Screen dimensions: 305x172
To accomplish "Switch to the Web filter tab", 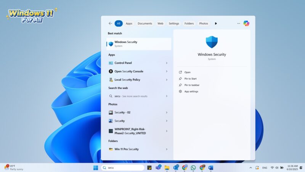I will [x=160, y=23].
